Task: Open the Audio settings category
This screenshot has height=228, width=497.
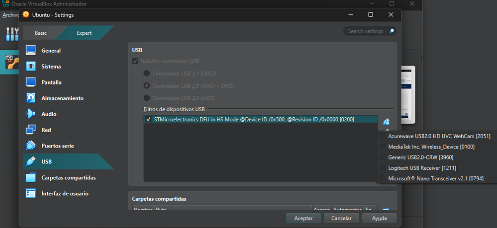Action: pyautogui.click(x=49, y=114)
